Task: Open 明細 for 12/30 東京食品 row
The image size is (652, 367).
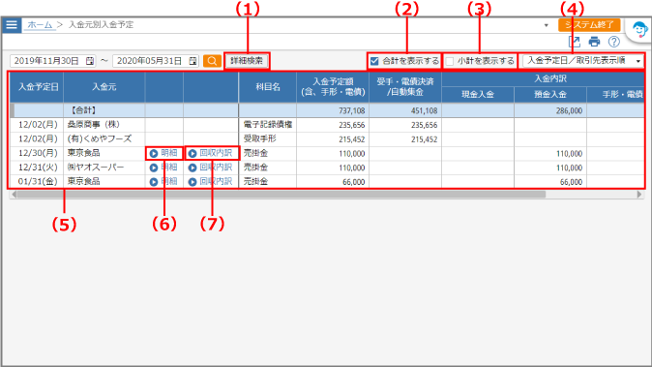Action: (x=163, y=153)
